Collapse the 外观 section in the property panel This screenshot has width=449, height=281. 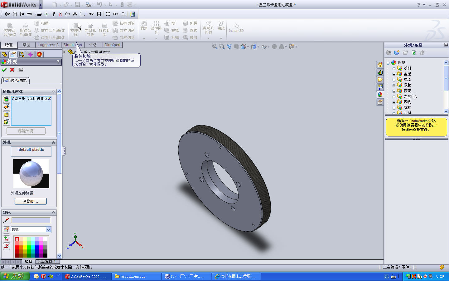pyautogui.click(x=53, y=142)
